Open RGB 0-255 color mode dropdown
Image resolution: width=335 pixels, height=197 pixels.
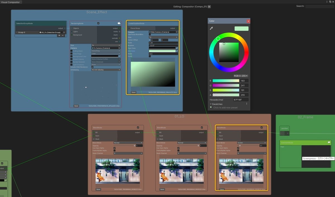[241, 76]
